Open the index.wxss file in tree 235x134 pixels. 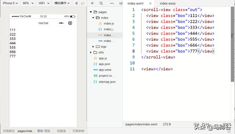[109, 41]
